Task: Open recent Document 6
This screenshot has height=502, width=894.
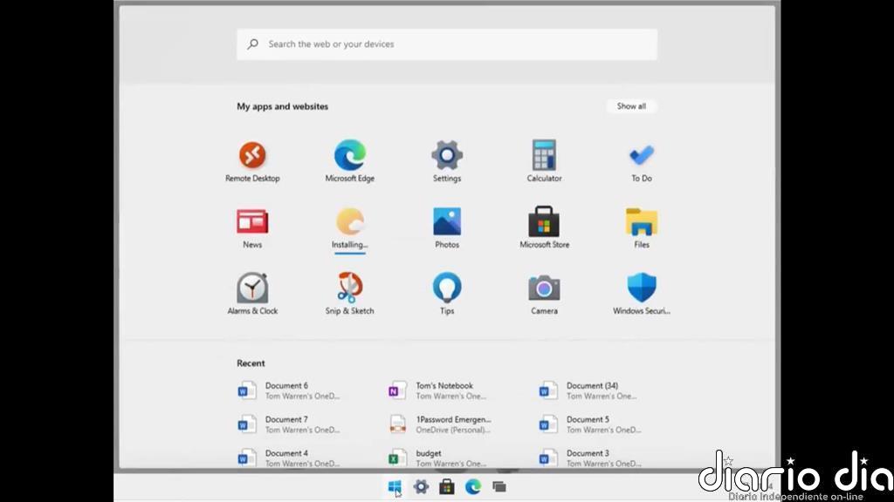Action: click(x=286, y=390)
